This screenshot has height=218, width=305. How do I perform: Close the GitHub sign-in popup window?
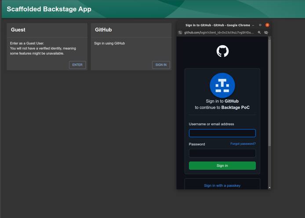267,25
